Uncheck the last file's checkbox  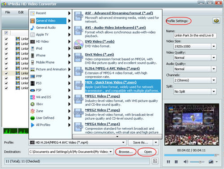6,88
